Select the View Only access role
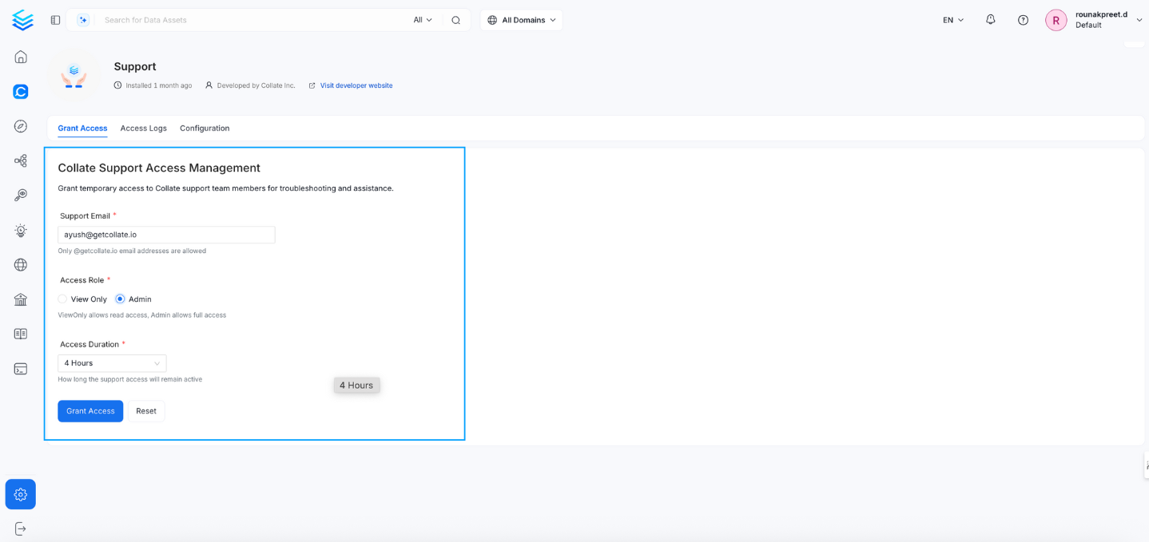1149x542 pixels. click(62, 299)
